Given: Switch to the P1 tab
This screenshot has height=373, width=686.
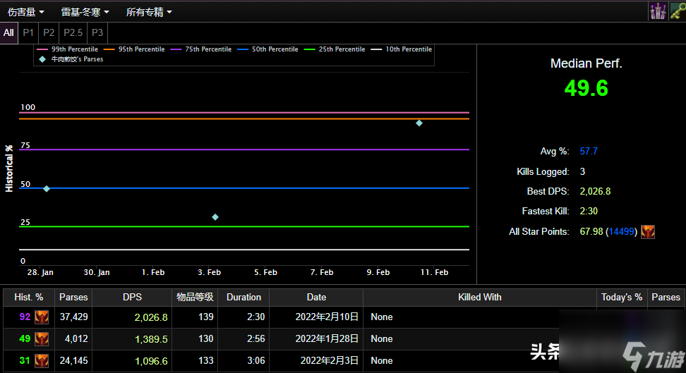Looking at the screenshot, I should [28, 33].
